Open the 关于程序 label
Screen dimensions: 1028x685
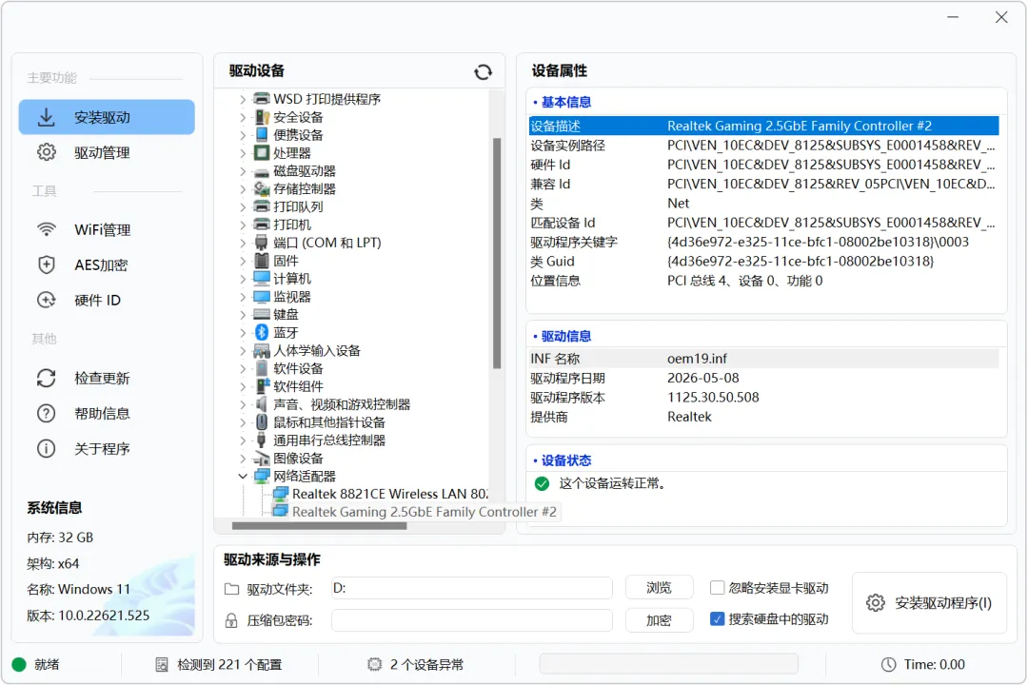102,449
